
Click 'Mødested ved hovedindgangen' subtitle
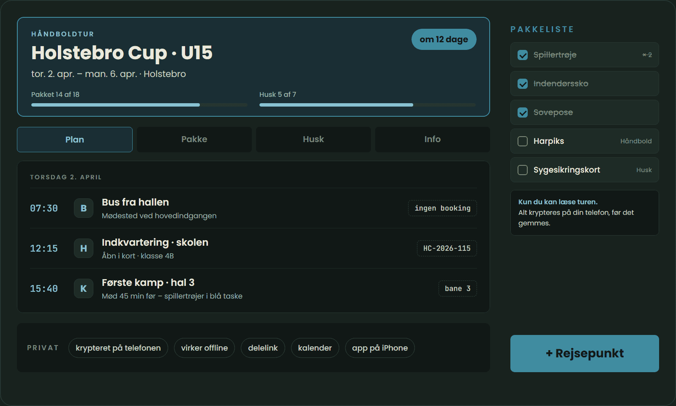159,216
